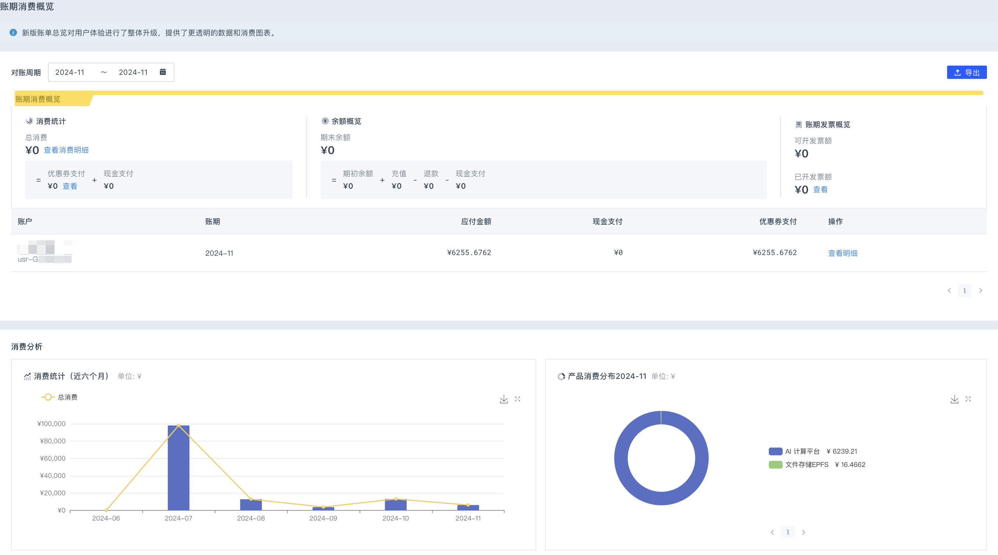Click the 2024-11 bar in chart
This screenshot has height=555, width=998.
point(468,508)
